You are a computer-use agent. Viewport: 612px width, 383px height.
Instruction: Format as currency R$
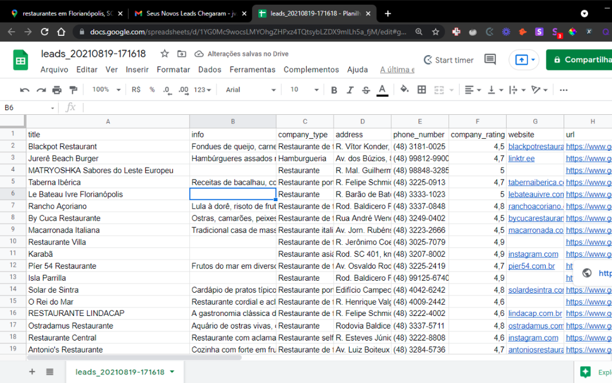[x=136, y=90]
